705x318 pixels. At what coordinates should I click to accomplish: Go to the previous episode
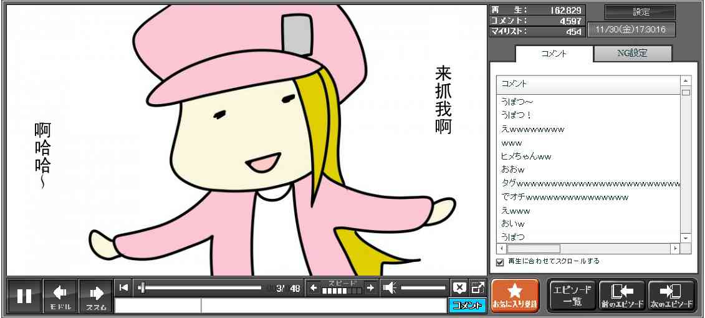(621, 295)
